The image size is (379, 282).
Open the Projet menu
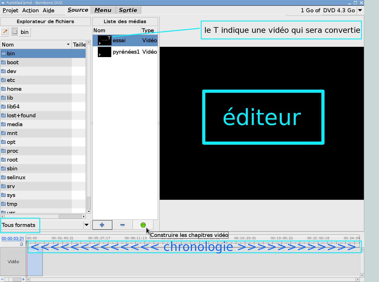pyautogui.click(x=11, y=11)
